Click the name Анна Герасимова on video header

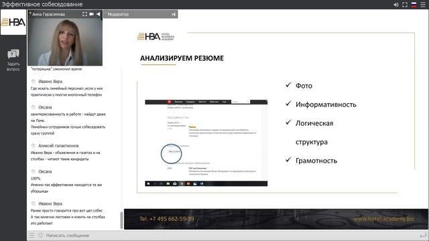pyautogui.click(x=48, y=14)
